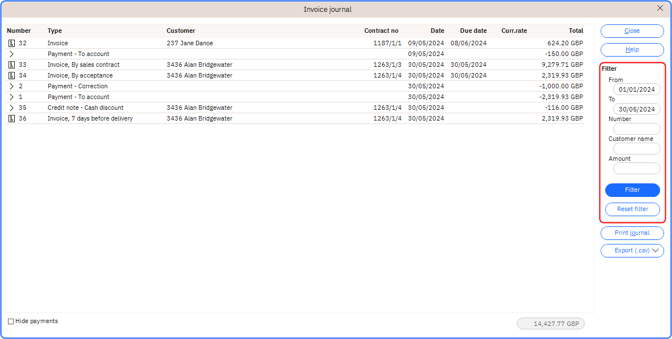Expand the Credit note - Cash discount row
Image resolution: width=672 pixels, height=339 pixels.
[x=11, y=108]
